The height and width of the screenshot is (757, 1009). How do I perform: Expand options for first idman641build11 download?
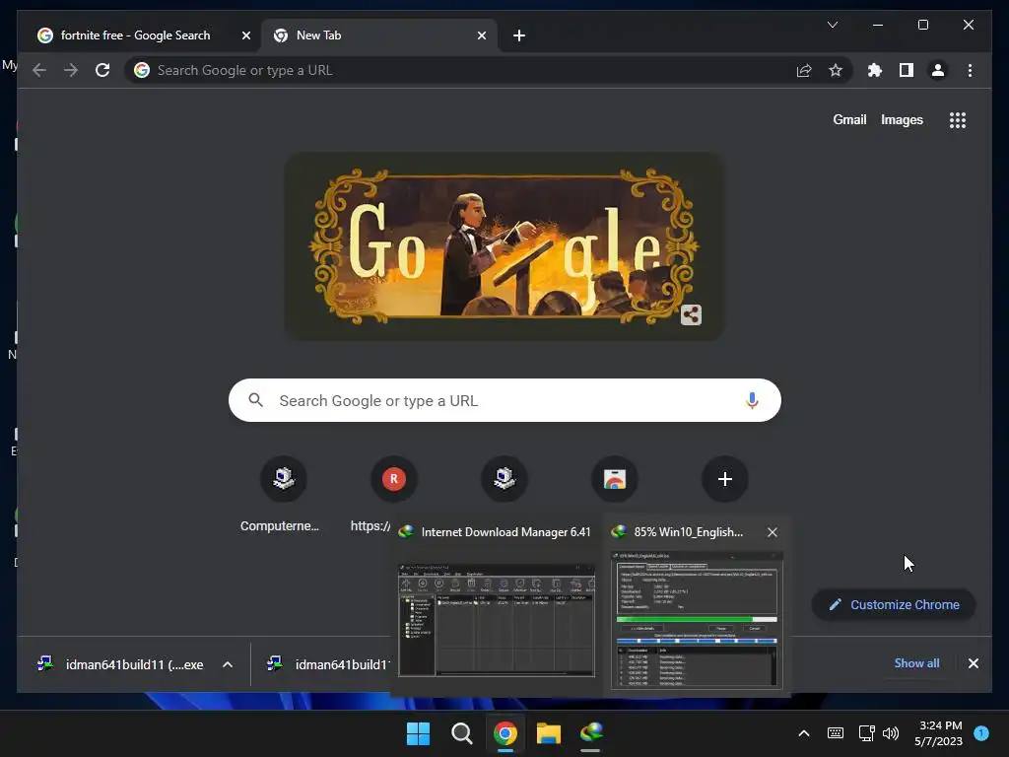click(x=228, y=665)
